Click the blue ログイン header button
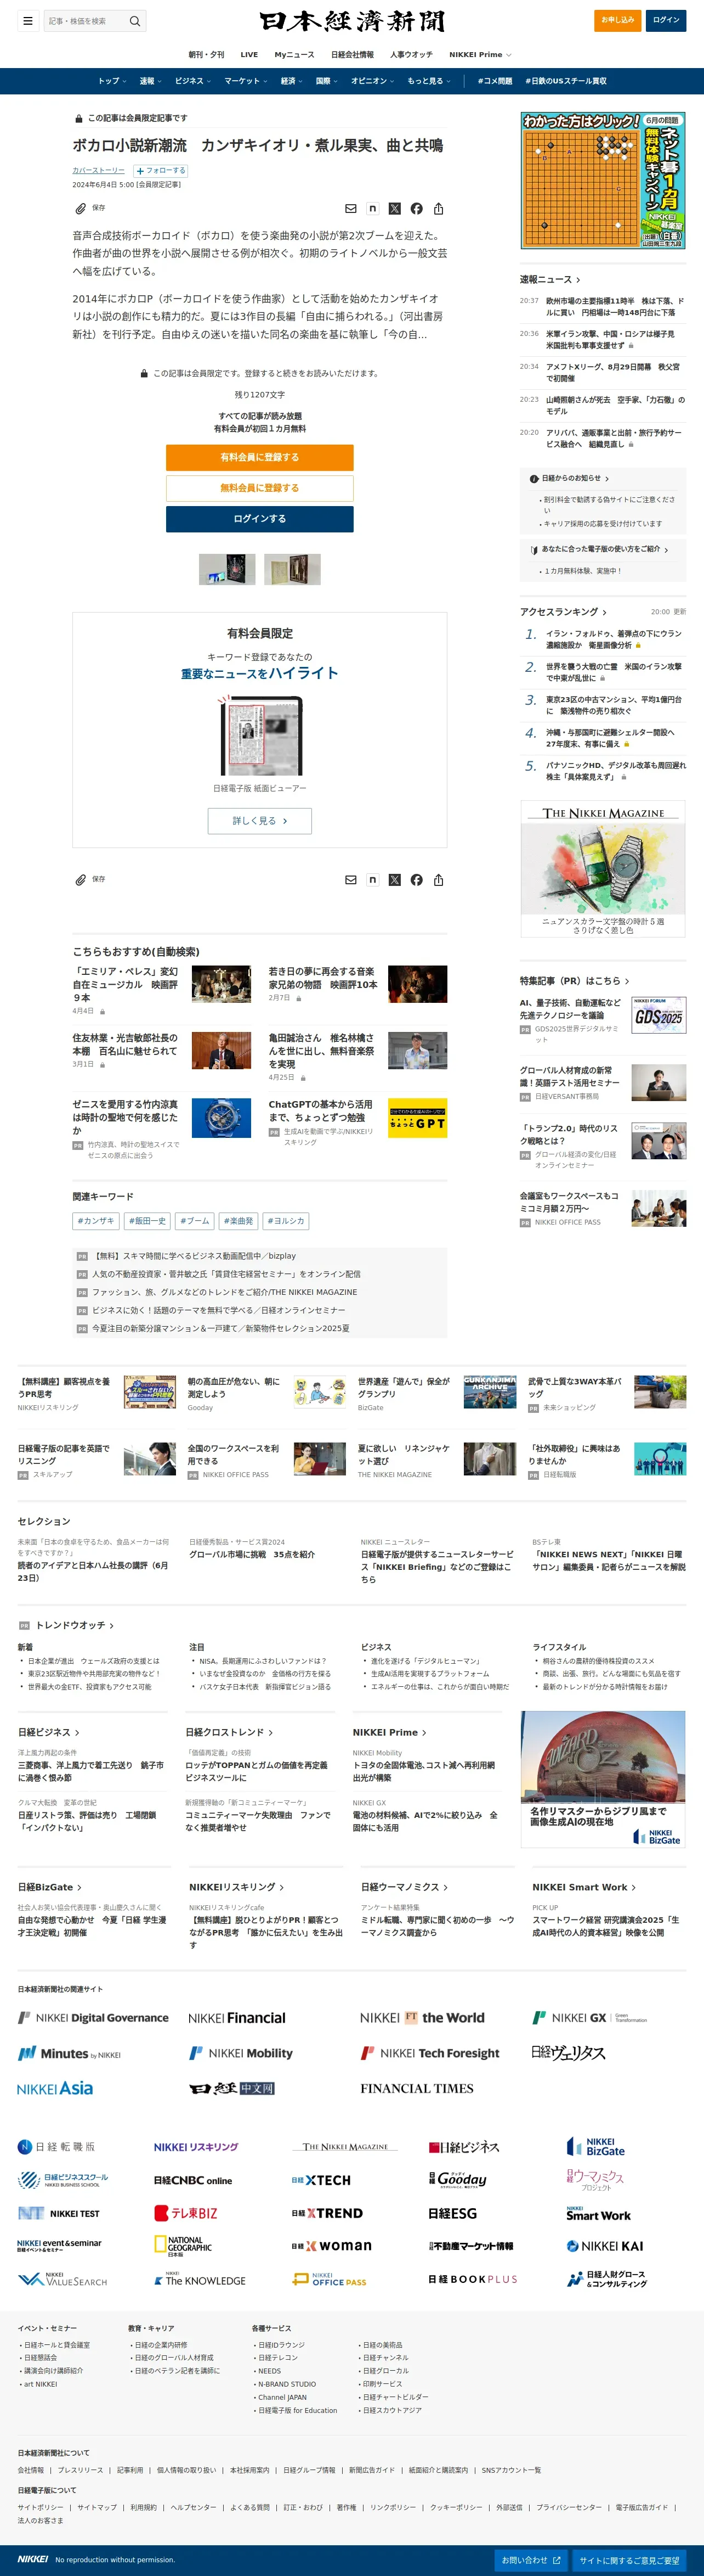Viewport: 704px width, 2576px height. click(666, 20)
